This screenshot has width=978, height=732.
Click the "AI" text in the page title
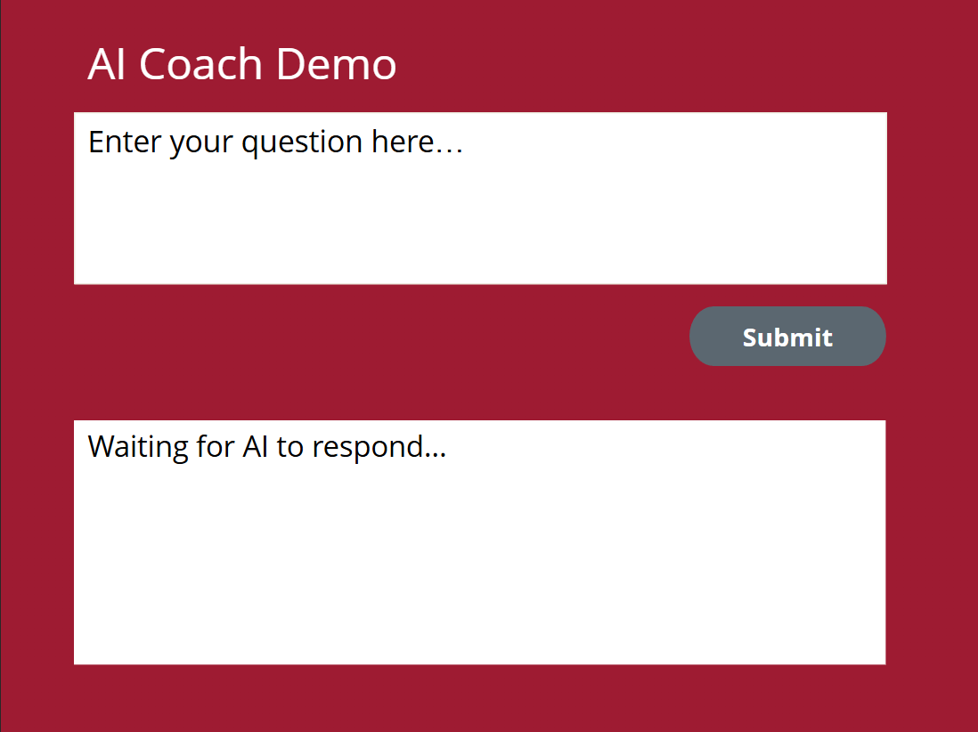click(x=108, y=65)
